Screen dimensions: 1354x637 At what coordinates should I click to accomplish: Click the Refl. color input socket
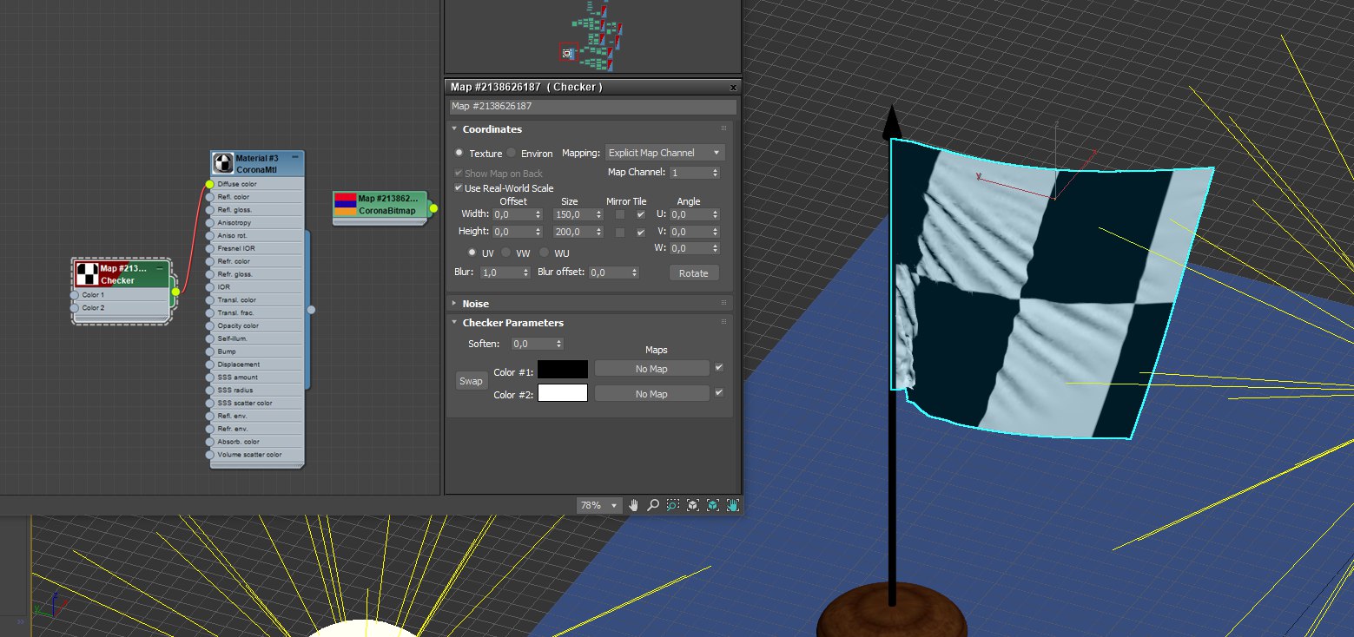[x=209, y=197]
